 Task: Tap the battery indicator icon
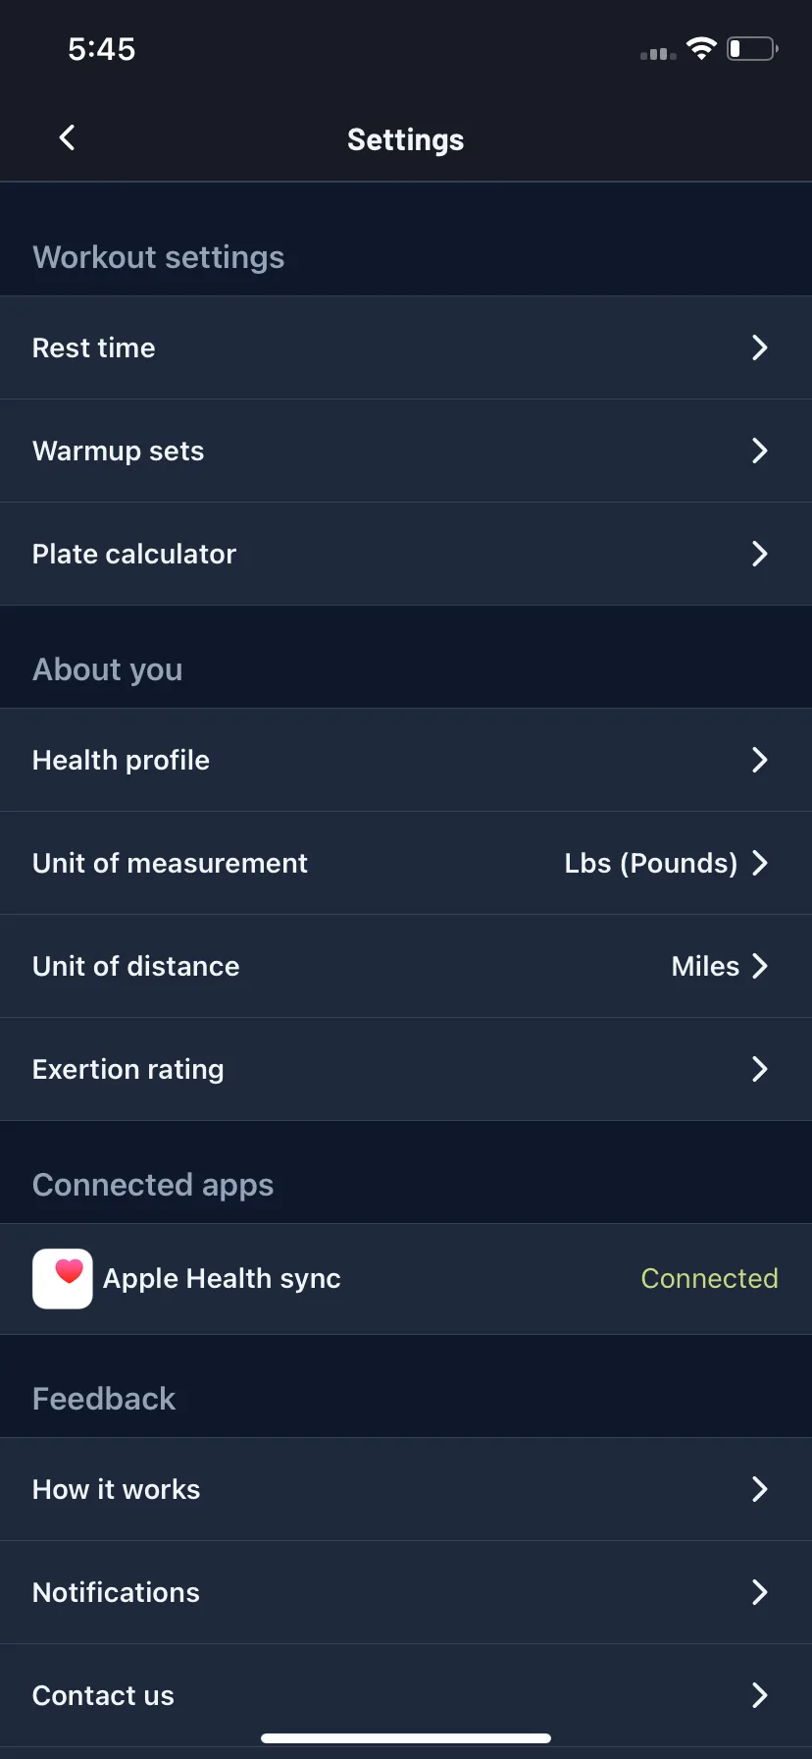[x=752, y=49]
